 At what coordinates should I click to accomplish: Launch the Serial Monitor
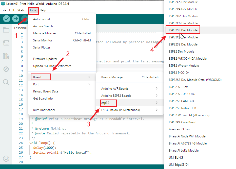62,40
